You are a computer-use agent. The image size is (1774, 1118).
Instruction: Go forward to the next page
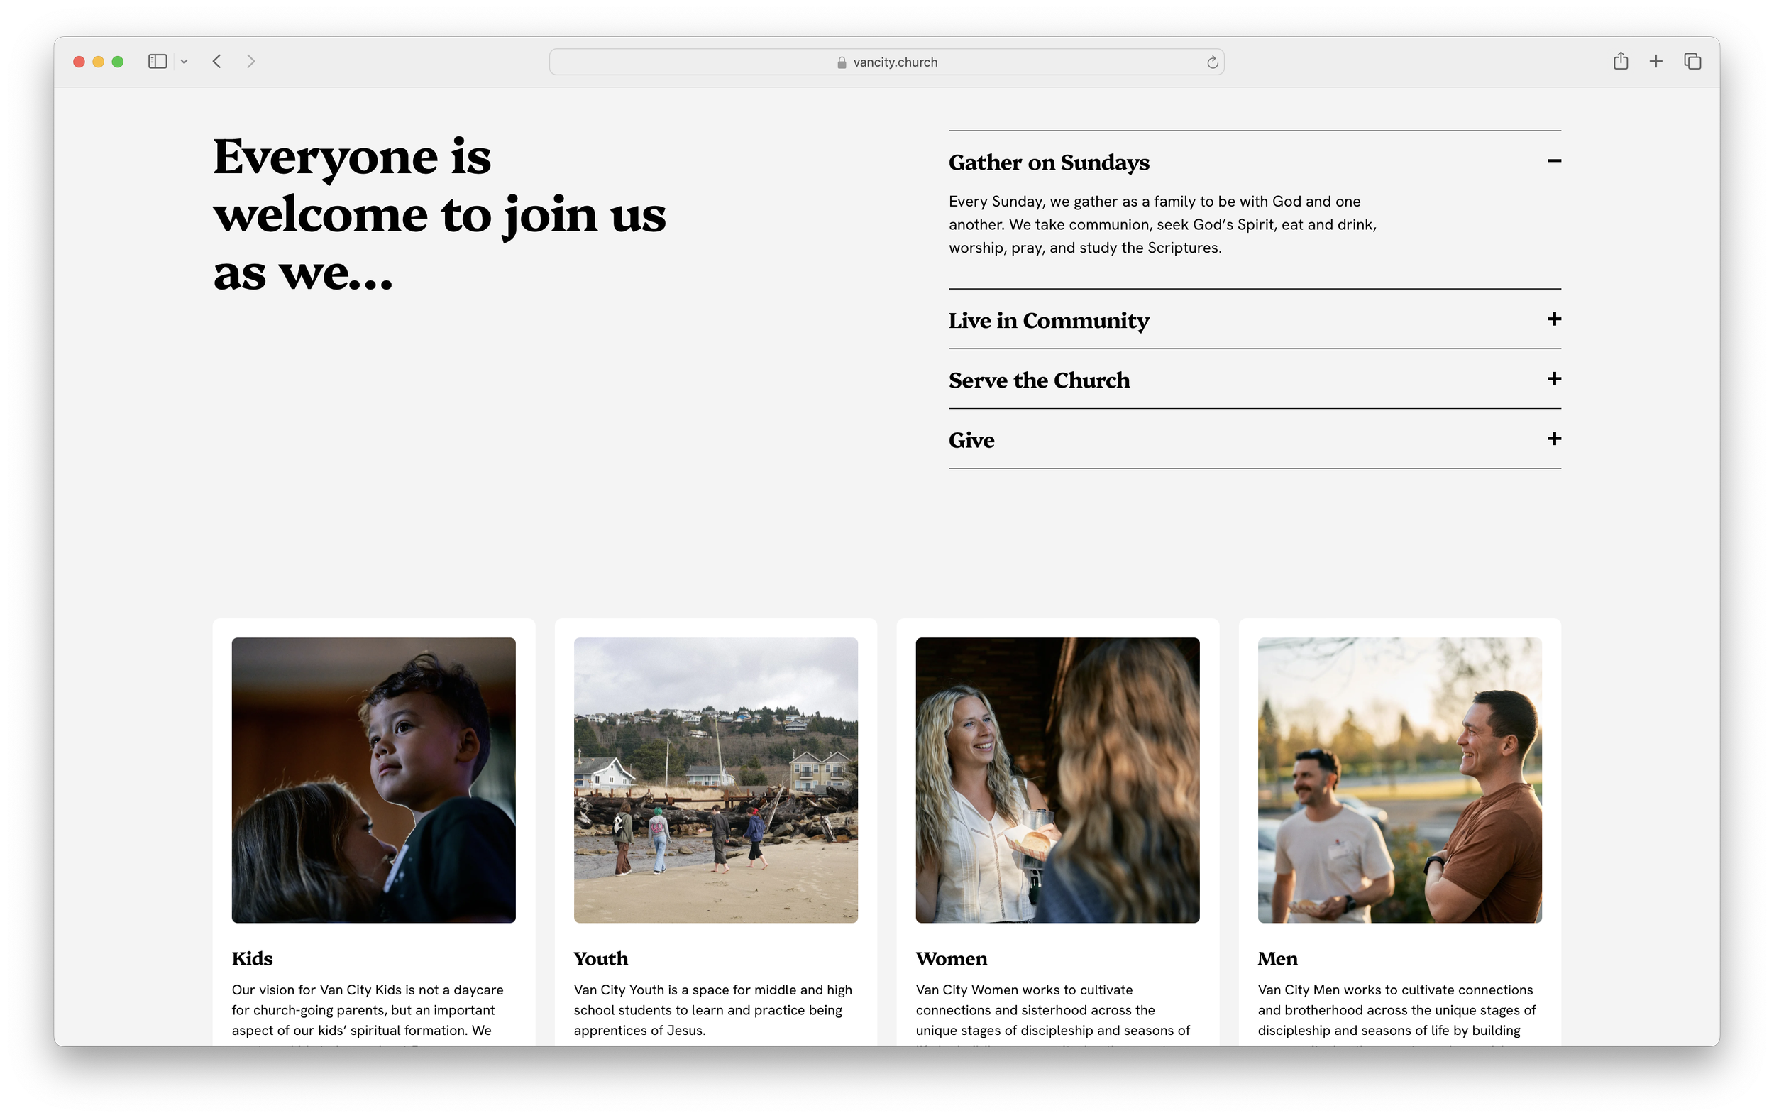tap(250, 62)
